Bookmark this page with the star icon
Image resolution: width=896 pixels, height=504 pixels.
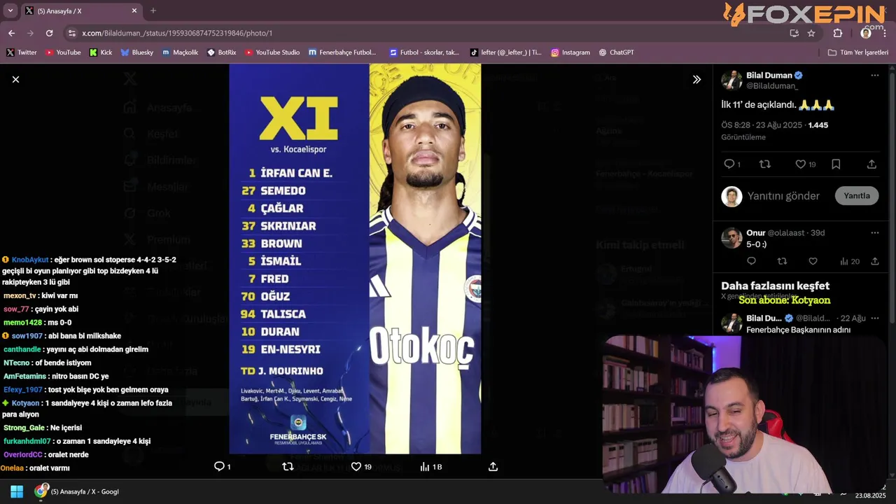(811, 33)
